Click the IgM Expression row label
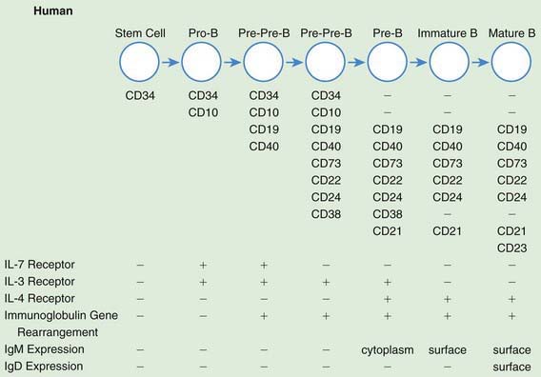 pyautogui.click(x=44, y=349)
